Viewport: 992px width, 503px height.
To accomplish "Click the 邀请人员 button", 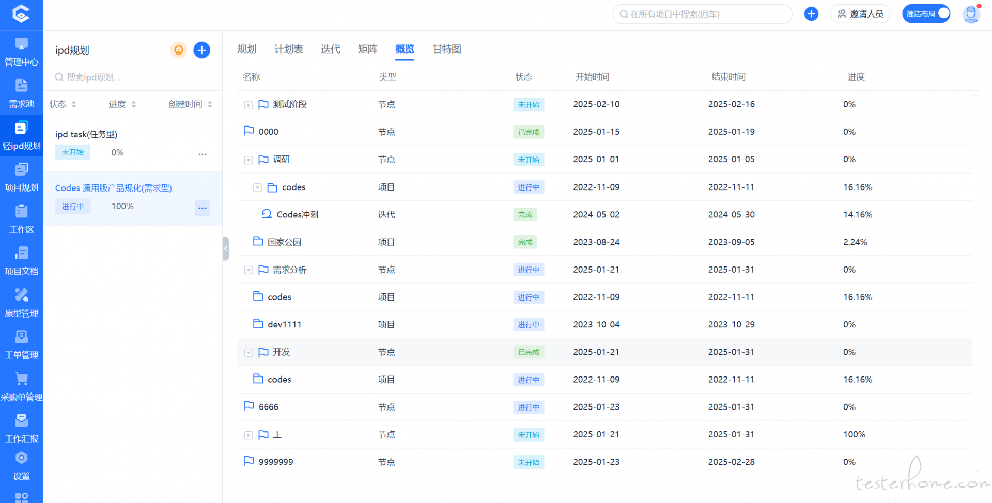I will [x=860, y=14].
